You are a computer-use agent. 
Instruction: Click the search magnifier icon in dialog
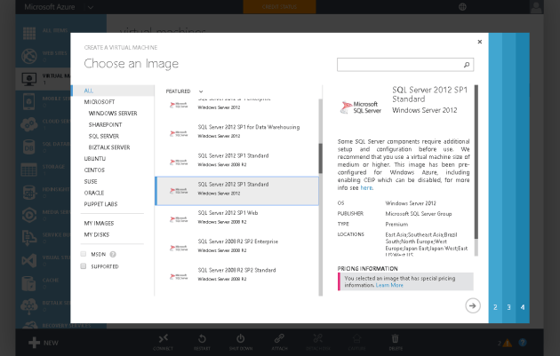coord(467,65)
